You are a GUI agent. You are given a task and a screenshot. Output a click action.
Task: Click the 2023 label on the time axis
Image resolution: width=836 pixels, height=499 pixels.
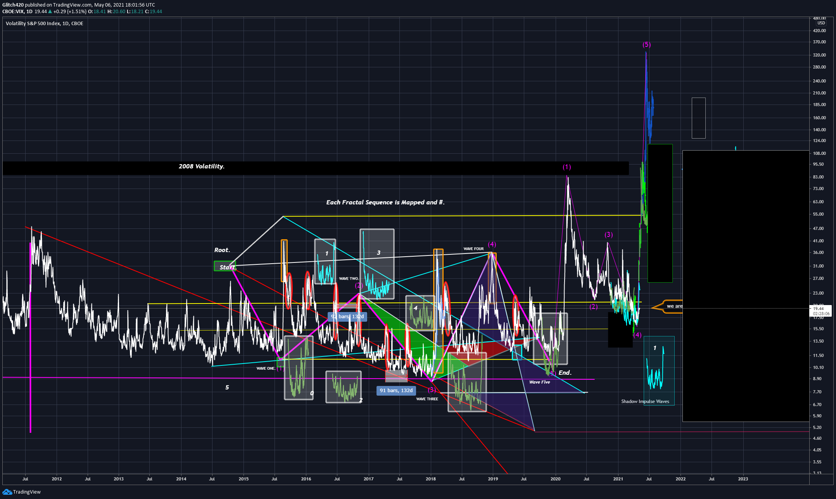click(743, 479)
